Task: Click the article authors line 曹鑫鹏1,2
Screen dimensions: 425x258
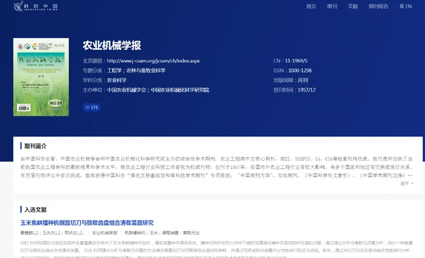Action: click(53, 233)
